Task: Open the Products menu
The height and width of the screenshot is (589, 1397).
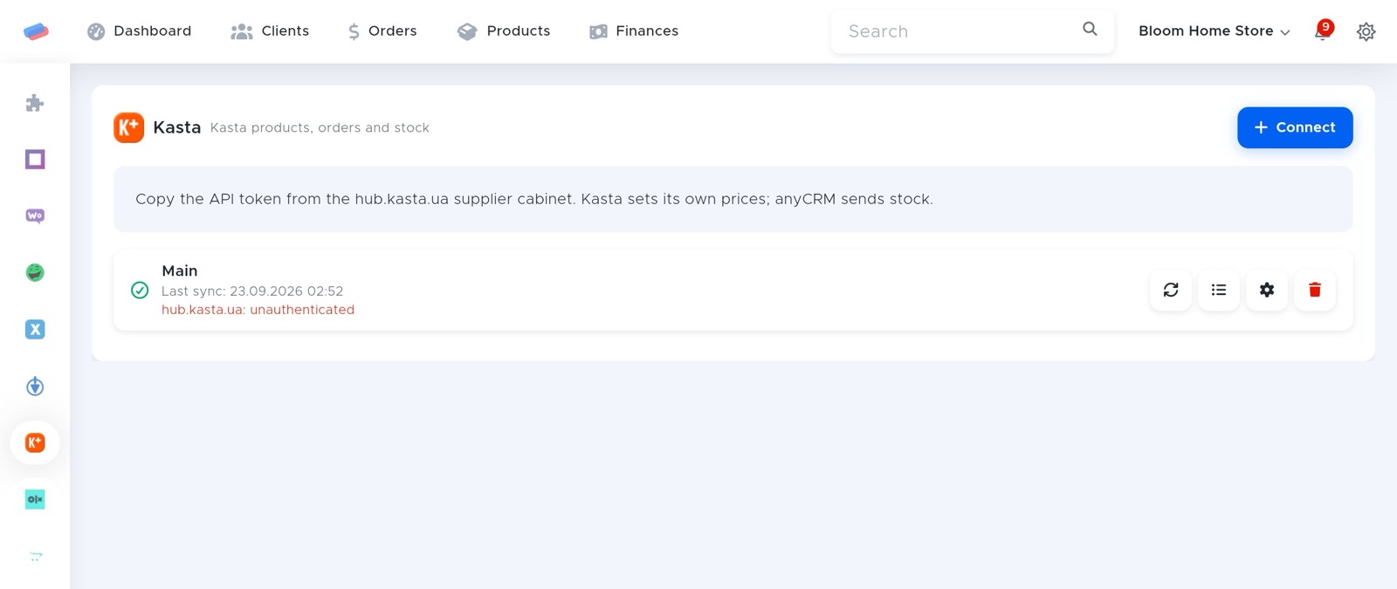Action: (x=504, y=31)
